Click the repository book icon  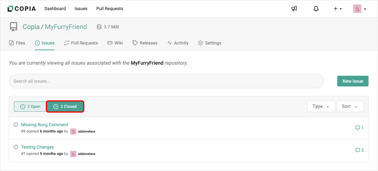click(x=14, y=27)
